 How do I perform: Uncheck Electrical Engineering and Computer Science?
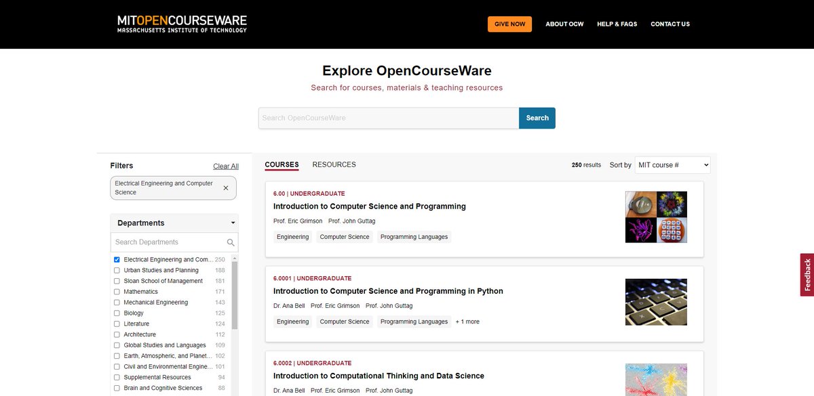pos(116,259)
